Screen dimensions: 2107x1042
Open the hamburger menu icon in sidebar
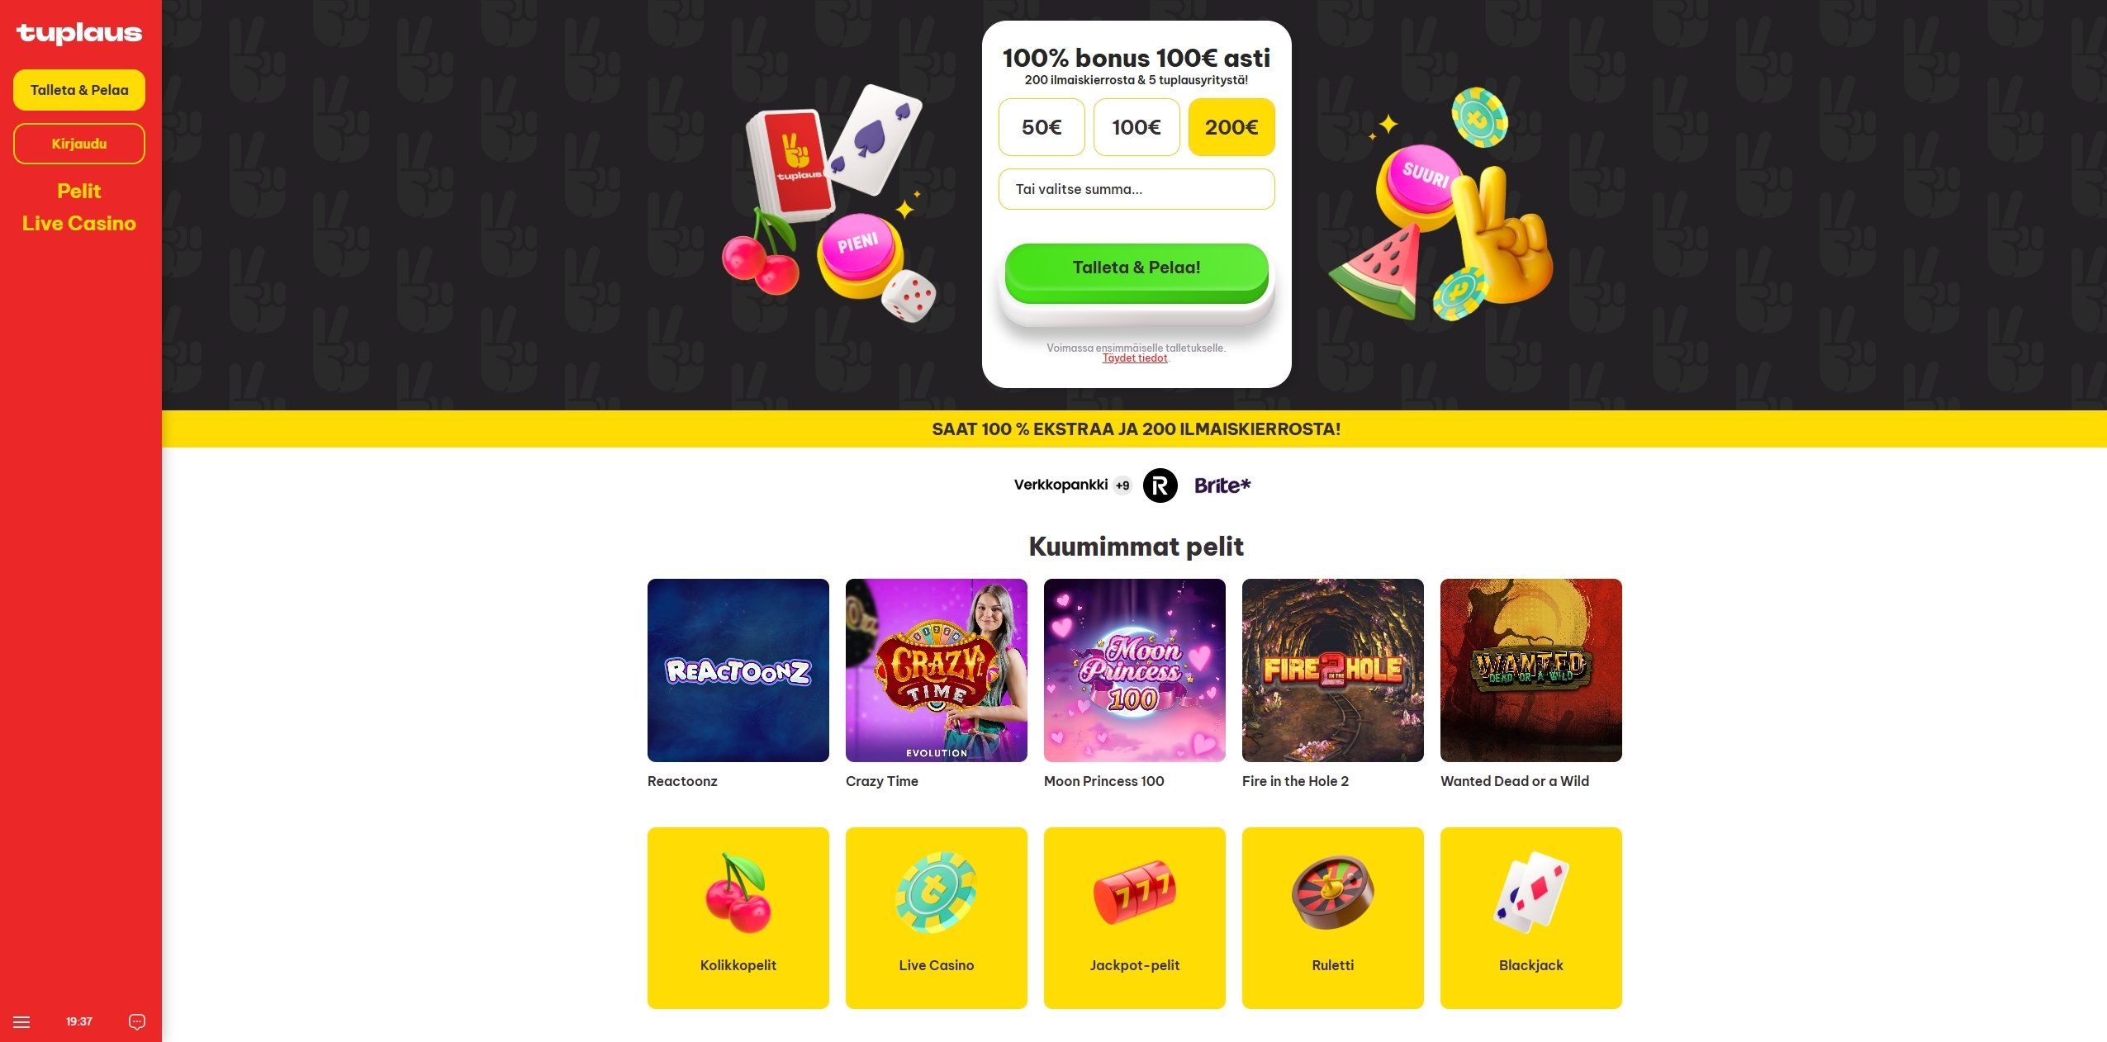(22, 1022)
